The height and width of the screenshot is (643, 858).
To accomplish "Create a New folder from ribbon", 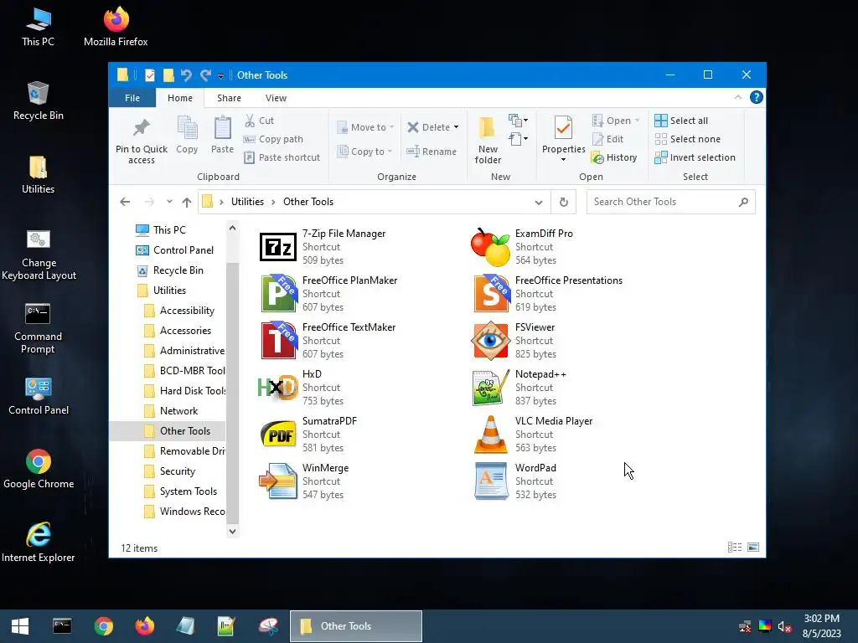I will [488, 140].
